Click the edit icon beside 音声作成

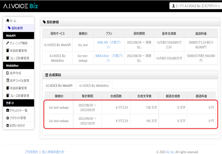[8, 73]
